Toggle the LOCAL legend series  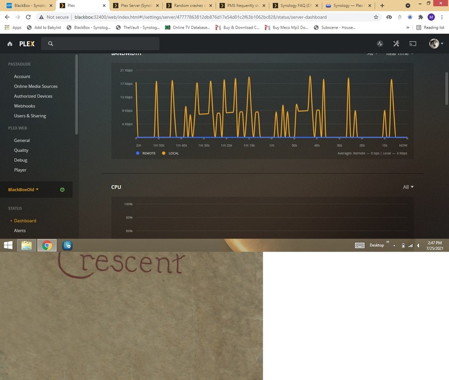click(x=170, y=154)
